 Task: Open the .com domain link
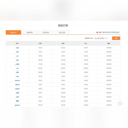pos(17,48)
